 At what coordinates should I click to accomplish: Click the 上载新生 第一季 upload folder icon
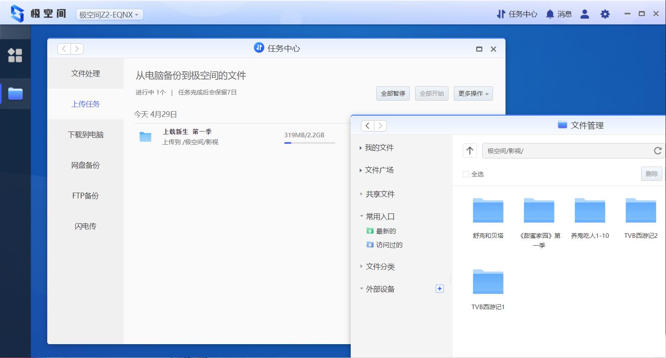145,137
